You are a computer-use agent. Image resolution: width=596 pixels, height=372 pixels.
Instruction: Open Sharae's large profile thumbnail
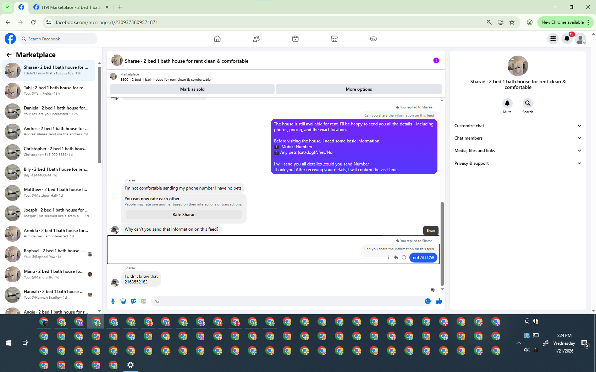click(x=518, y=66)
